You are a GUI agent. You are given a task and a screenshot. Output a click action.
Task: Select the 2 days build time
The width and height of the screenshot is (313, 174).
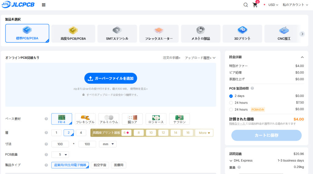click(x=231, y=96)
